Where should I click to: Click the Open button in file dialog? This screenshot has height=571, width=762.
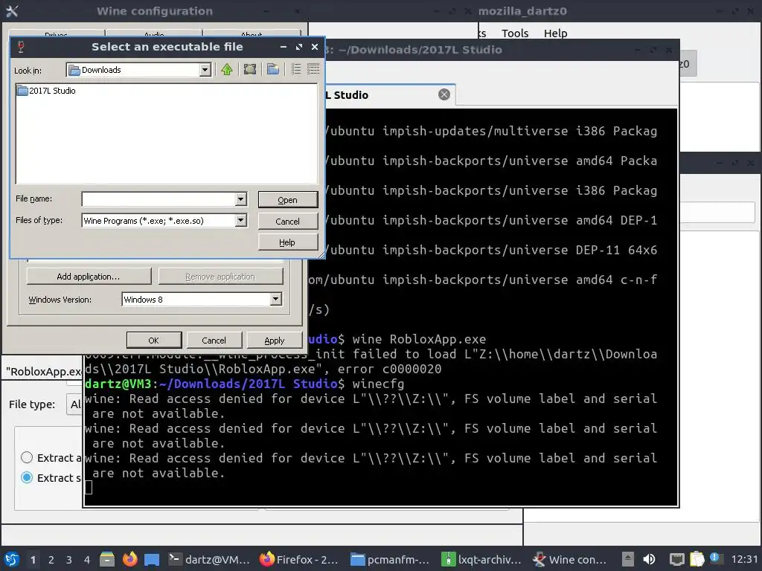(x=288, y=200)
